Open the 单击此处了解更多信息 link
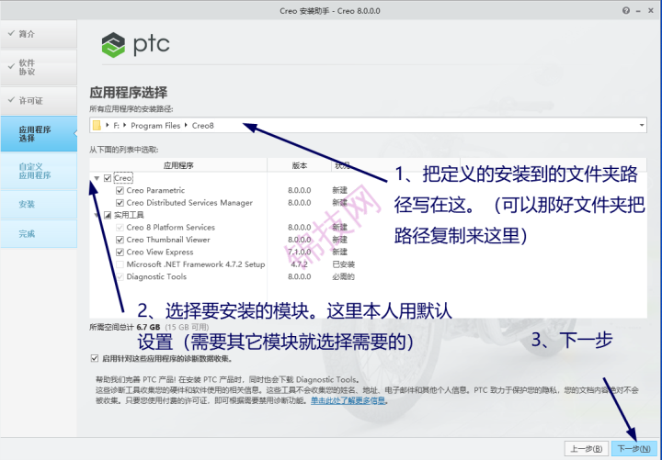 pyautogui.click(x=348, y=400)
